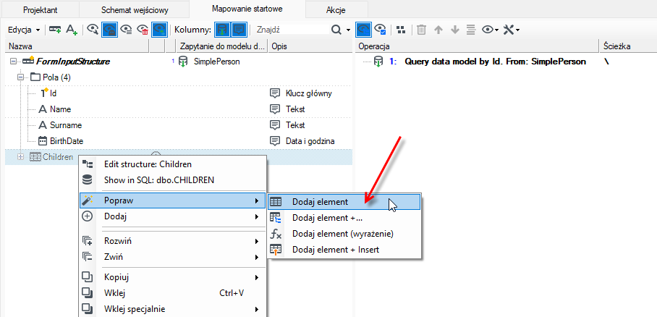Image resolution: width=657 pixels, height=317 pixels.
Task: Toggle the data model query column button
Action: (222, 30)
